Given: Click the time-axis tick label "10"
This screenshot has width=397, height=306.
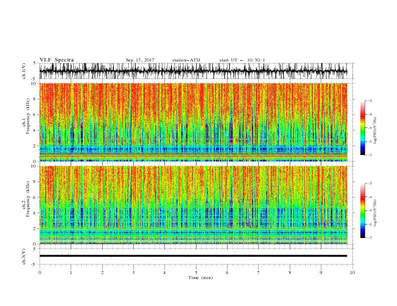Looking at the screenshot, I should coord(352,272).
